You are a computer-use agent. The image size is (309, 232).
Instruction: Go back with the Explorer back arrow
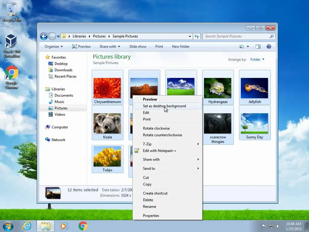(x=44, y=36)
